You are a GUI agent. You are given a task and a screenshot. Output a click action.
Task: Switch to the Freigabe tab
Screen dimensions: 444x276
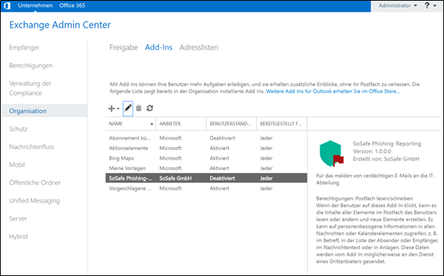coord(124,48)
